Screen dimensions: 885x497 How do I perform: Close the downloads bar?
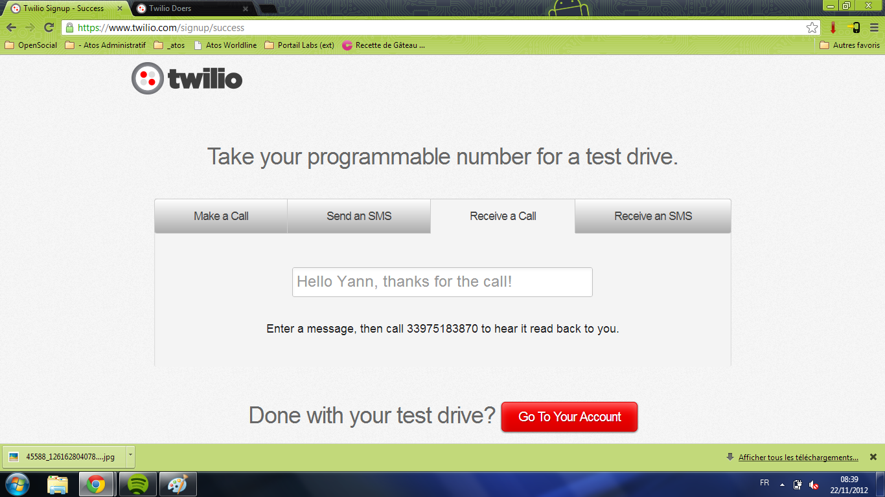(x=873, y=457)
